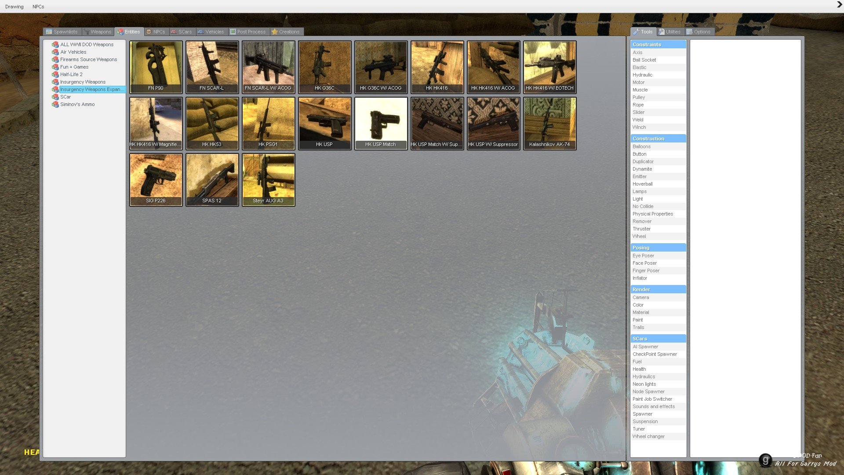This screenshot has height=475, width=844.
Task: Switch to the Creations tab
Action: 286,32
